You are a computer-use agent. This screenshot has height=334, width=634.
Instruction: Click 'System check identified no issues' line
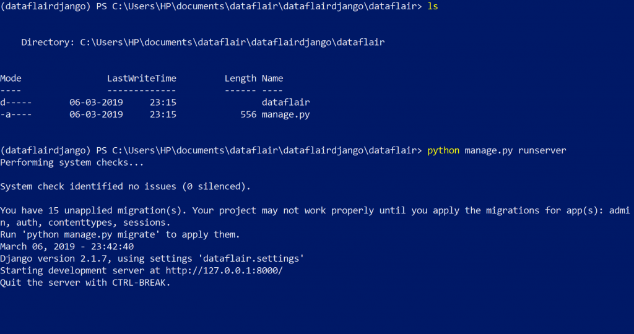pos(125,187)
